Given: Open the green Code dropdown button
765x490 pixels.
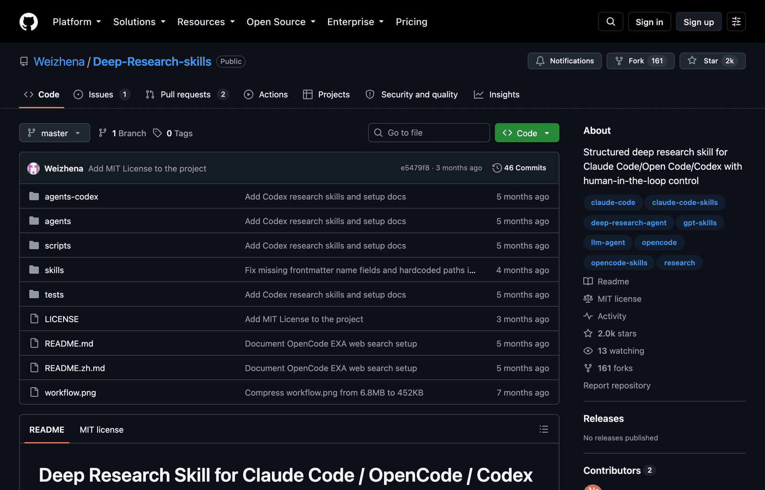Looking at the screenshot, I should (x=527, y=133).
